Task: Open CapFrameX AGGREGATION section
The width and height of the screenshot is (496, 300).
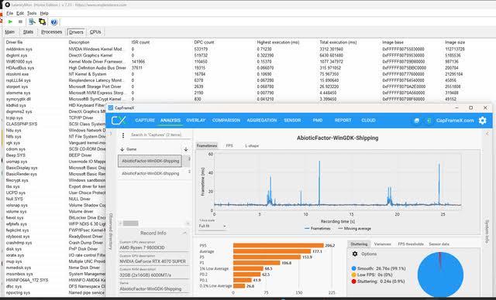Action: pyautogui.click(x=262, y=120)
